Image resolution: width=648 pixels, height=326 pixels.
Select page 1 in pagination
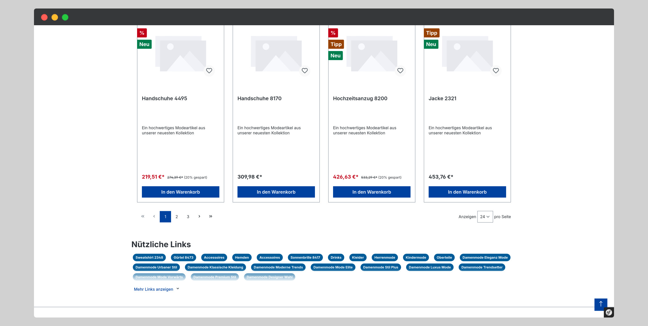click(x=165, y=217)
